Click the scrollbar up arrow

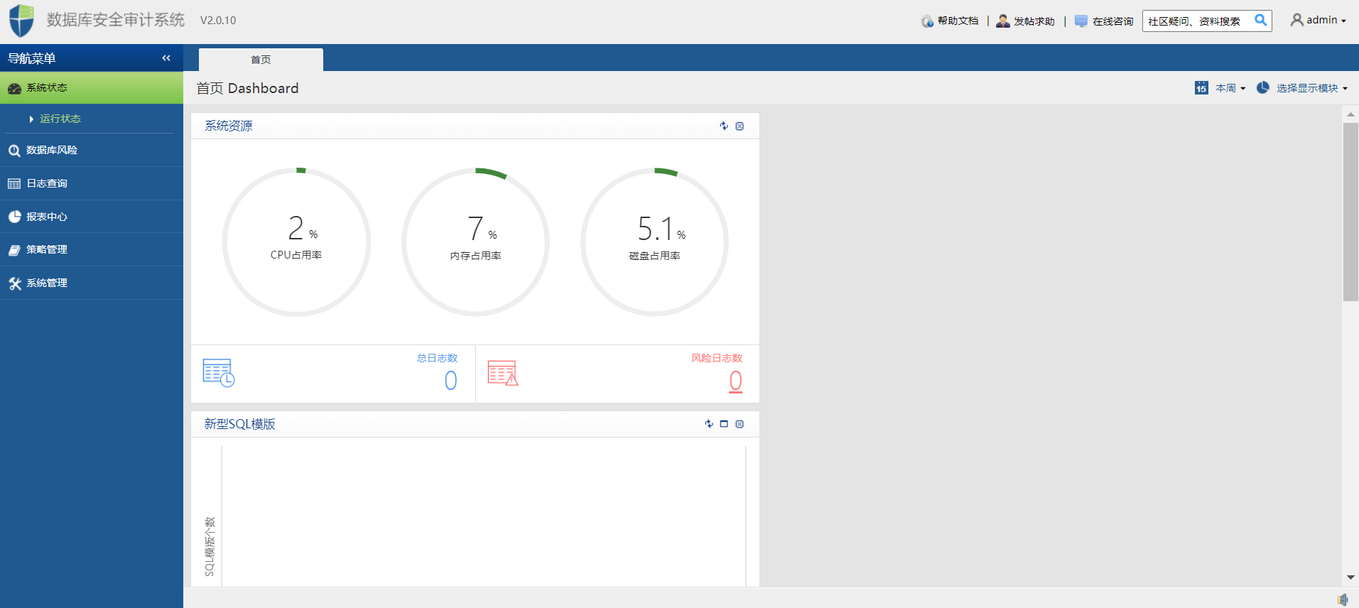click(1350, 114)
